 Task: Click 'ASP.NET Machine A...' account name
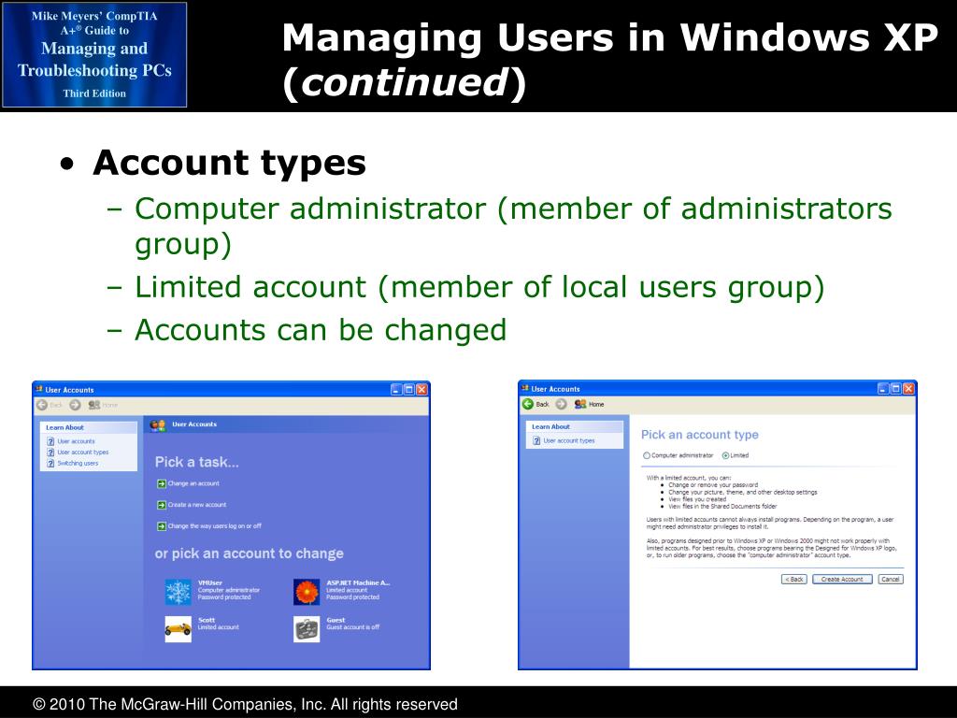[358, 583]
